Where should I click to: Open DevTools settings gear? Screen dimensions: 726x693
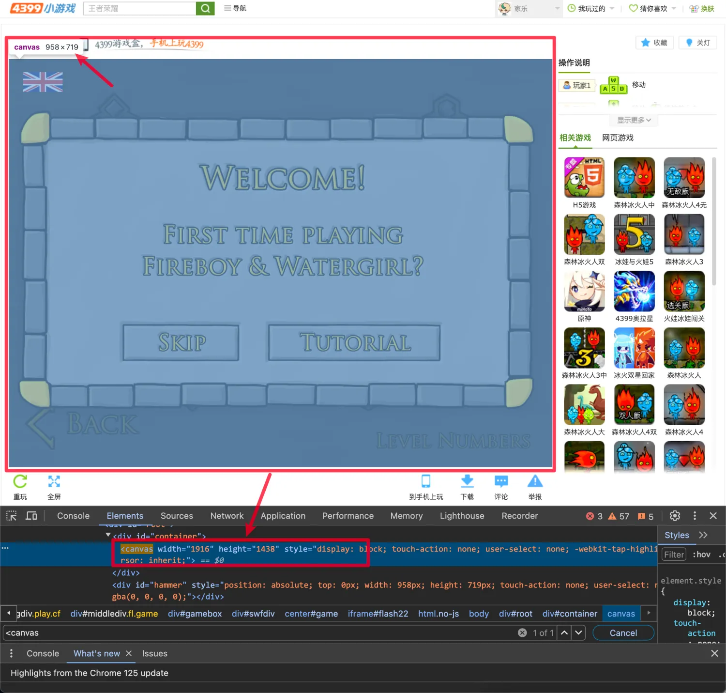click(x=675, y=516)
